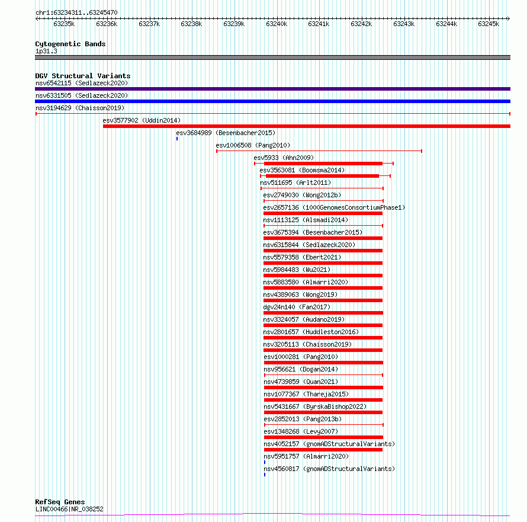Open esv1000281 (Pang2010) variant
Image resolution: width=527 pixels, height=522 pixels.
point(301,357)
